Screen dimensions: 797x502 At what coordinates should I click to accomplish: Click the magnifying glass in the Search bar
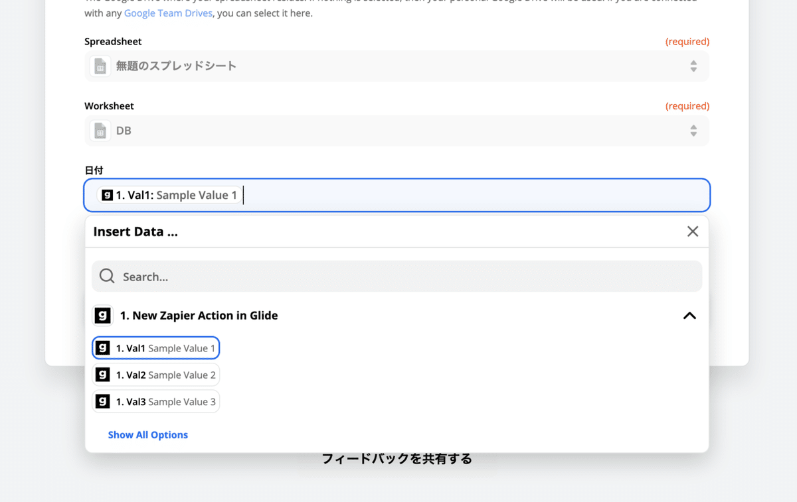pyautogui.click(x=107, y=276)
